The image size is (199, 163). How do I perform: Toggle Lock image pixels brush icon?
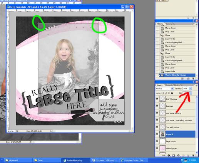click(x=166, y=93)
